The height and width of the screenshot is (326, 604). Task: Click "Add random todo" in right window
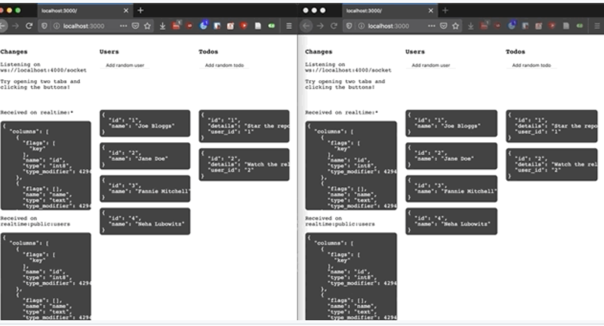531,65
